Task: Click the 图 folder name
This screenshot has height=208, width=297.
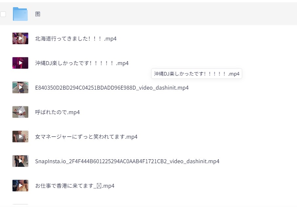Action: [38, 14]
